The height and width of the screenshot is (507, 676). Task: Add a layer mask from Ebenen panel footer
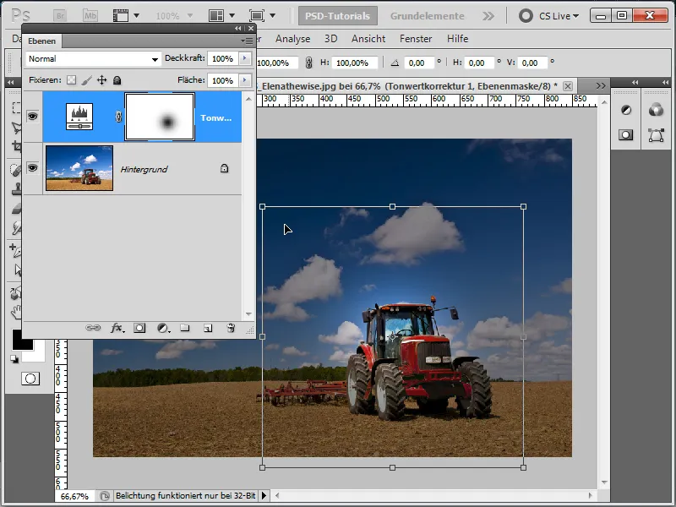pos(139,328)
